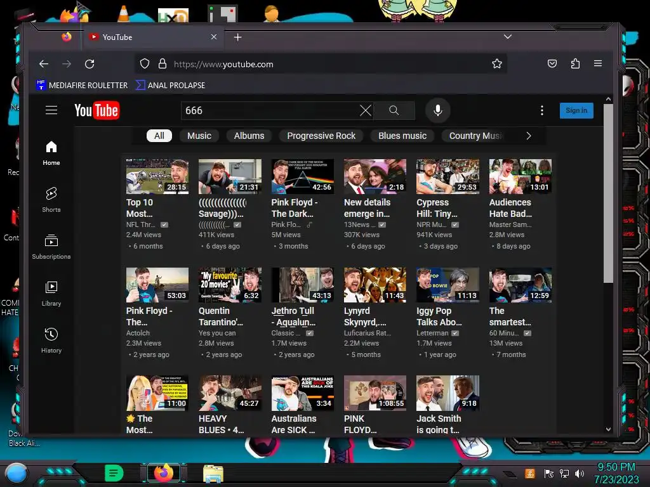Image resolution: width=650 pixels, height=487 pixels.
Task: Open the Top 10 Most video thumbnail
Action: coord(157,176)
